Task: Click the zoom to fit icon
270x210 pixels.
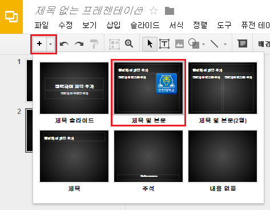Action: 114,44
